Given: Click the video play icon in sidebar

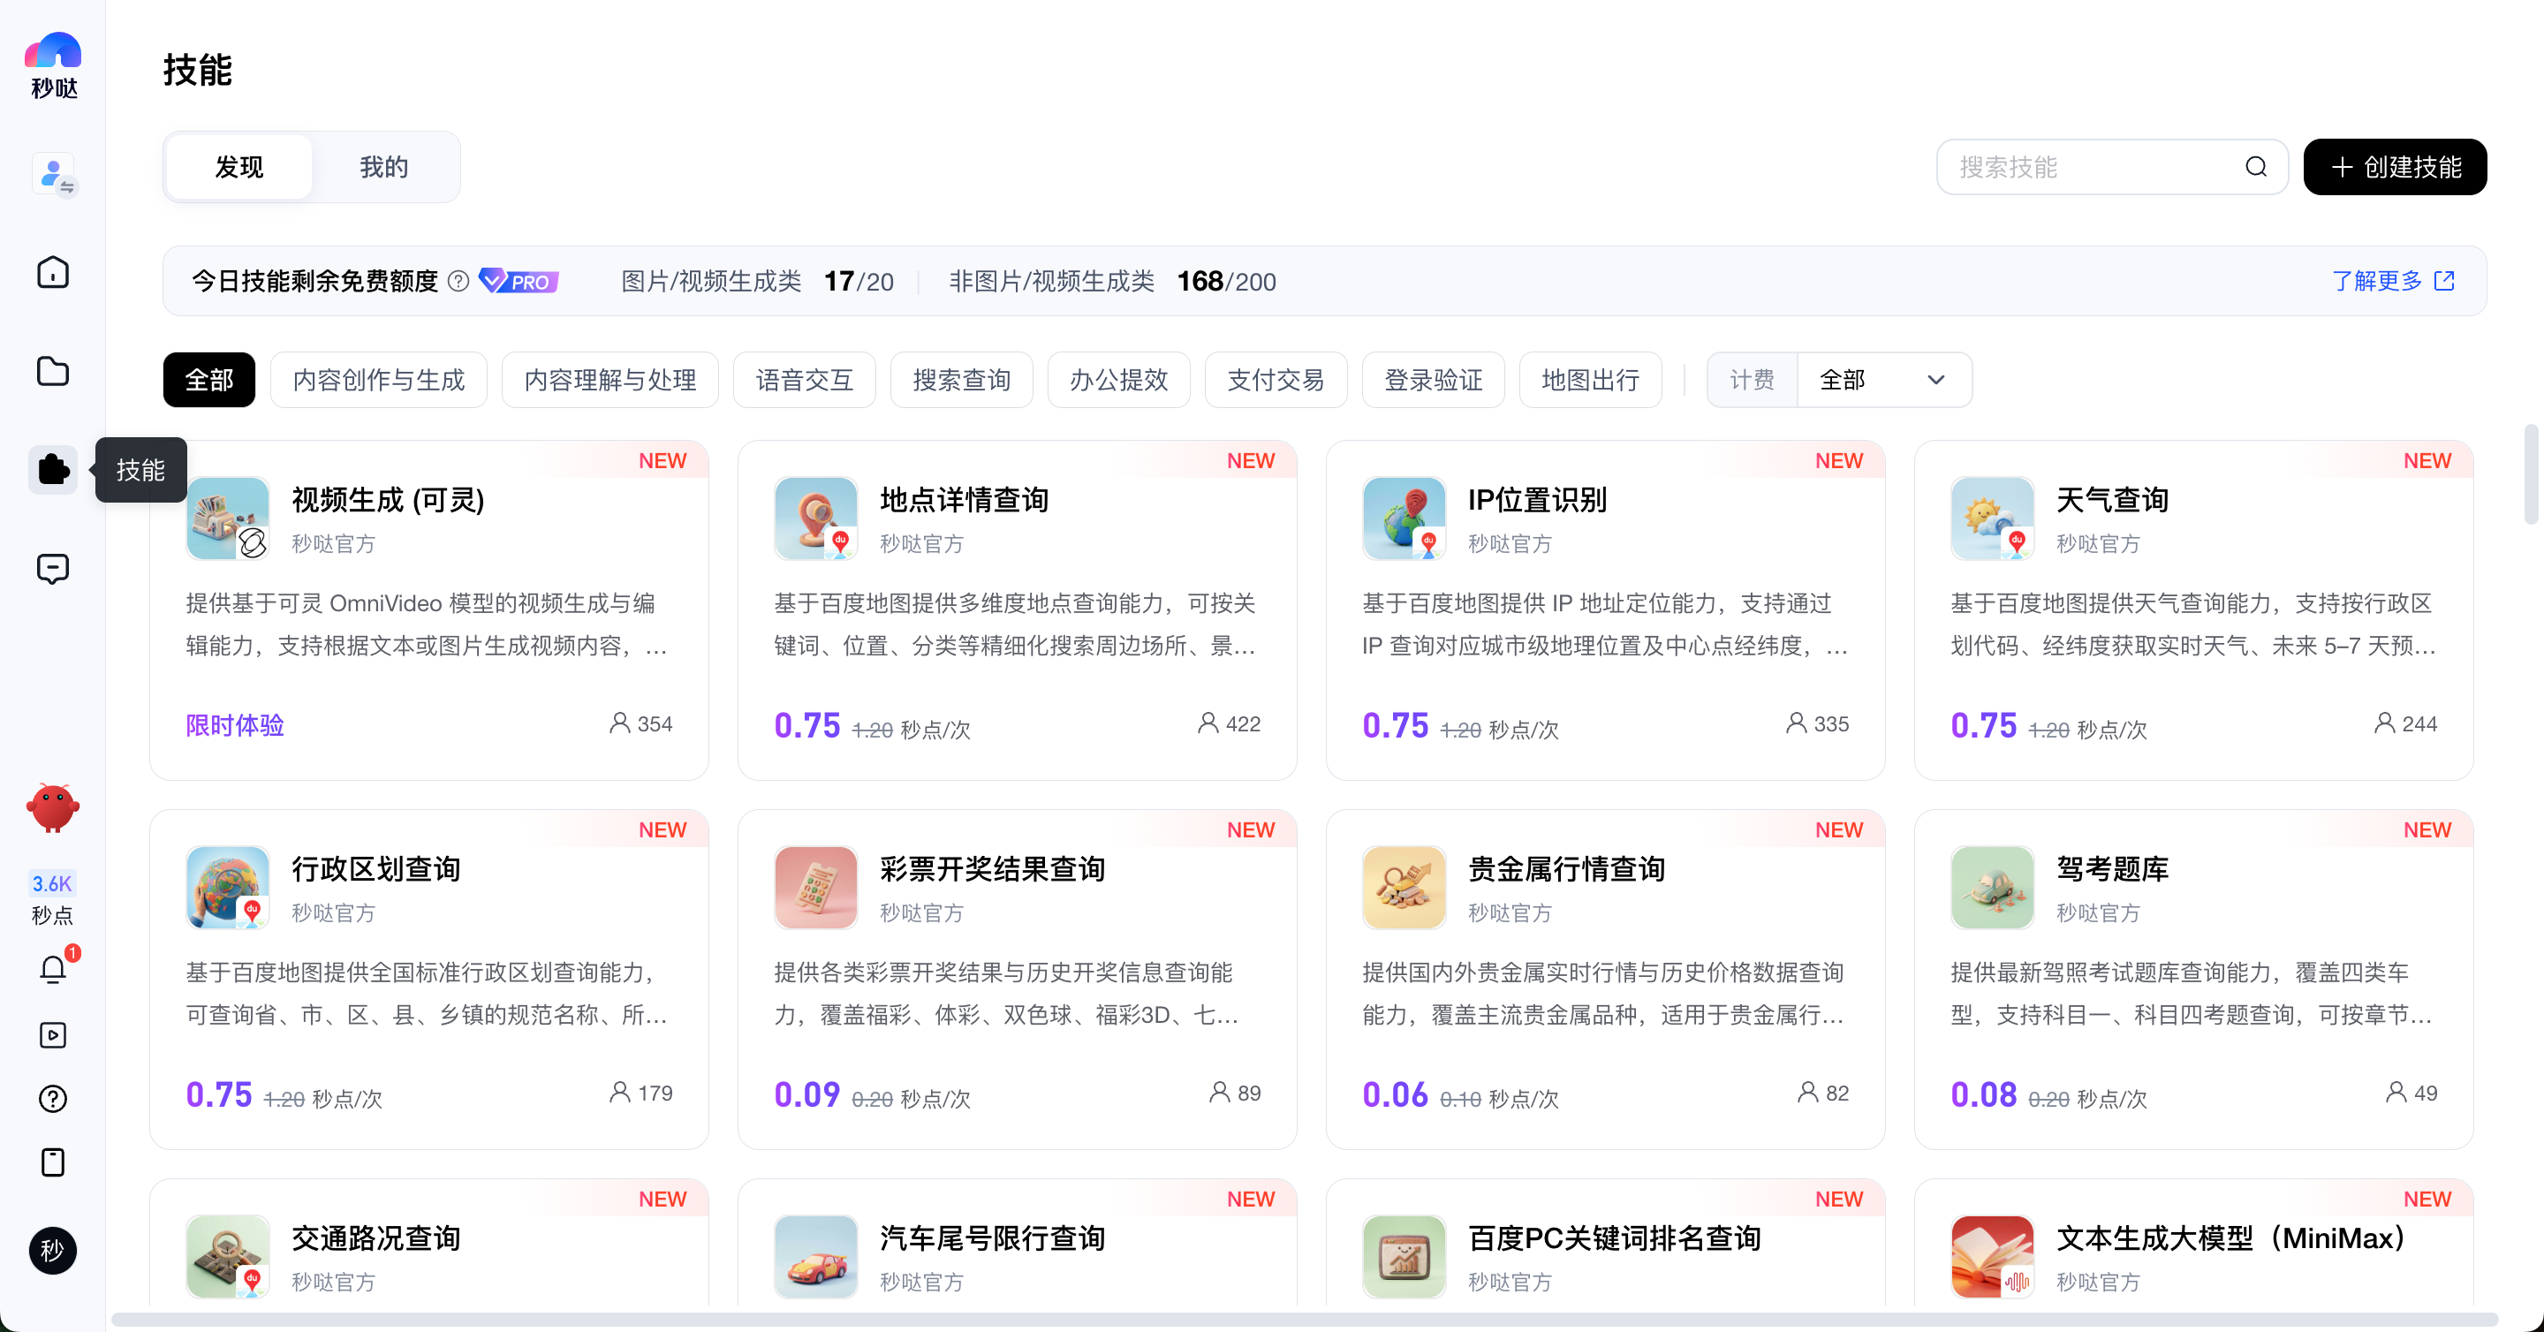Looking at the screenshot, I should [x=53, y=1035].
